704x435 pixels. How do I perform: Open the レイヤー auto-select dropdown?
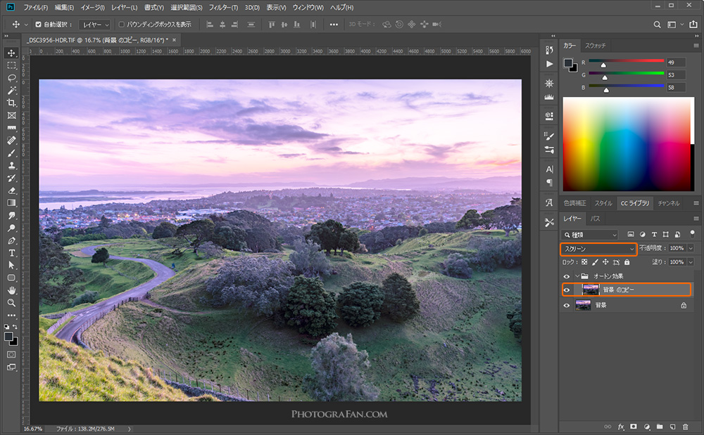95,25
